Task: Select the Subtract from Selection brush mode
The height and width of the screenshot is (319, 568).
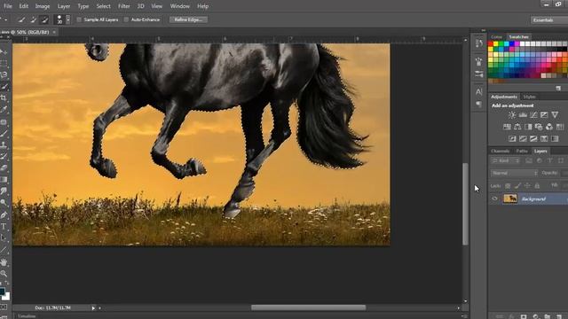Action: 44,19
